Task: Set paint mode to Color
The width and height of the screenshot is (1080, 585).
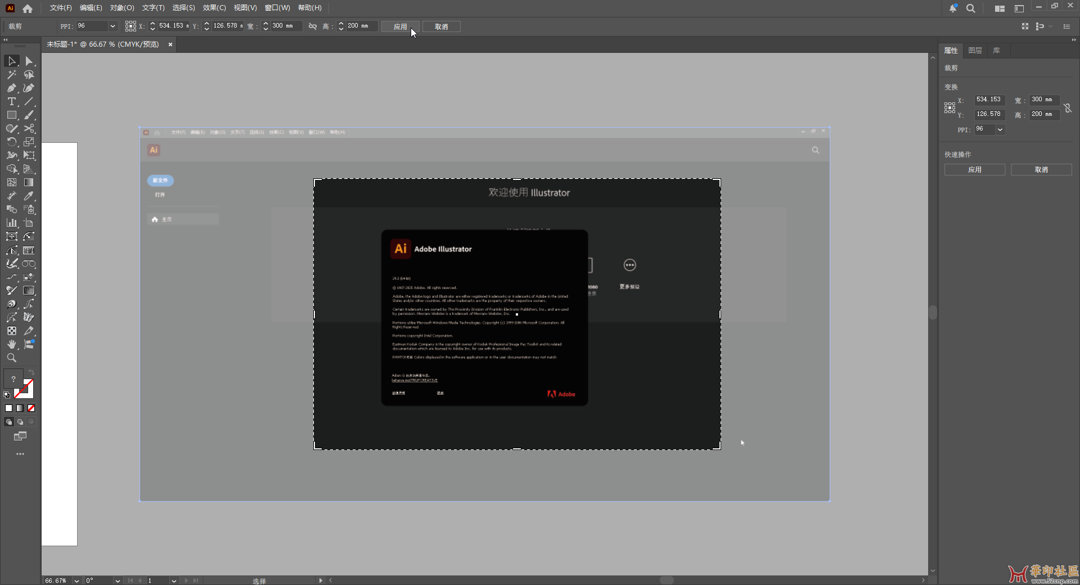Action: pos(8,408)
